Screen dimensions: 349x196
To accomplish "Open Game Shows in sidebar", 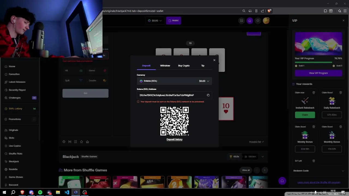I will point(16,177).
